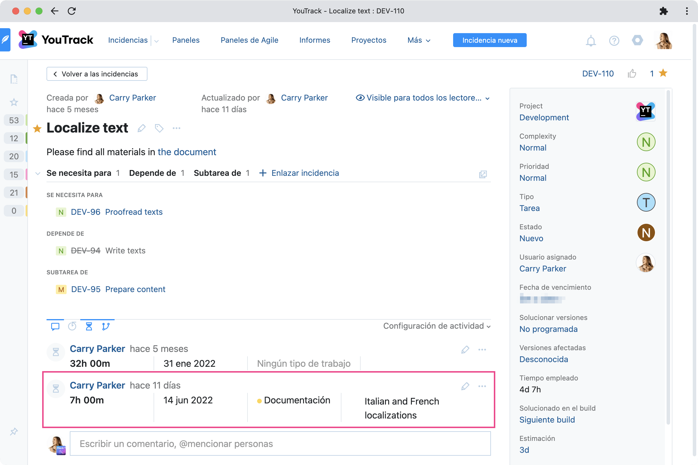Viewport: 698px width, 465px height.
Task: Go to Informes in top navigation
Action: pyautogui.click(x=315, y=40)
